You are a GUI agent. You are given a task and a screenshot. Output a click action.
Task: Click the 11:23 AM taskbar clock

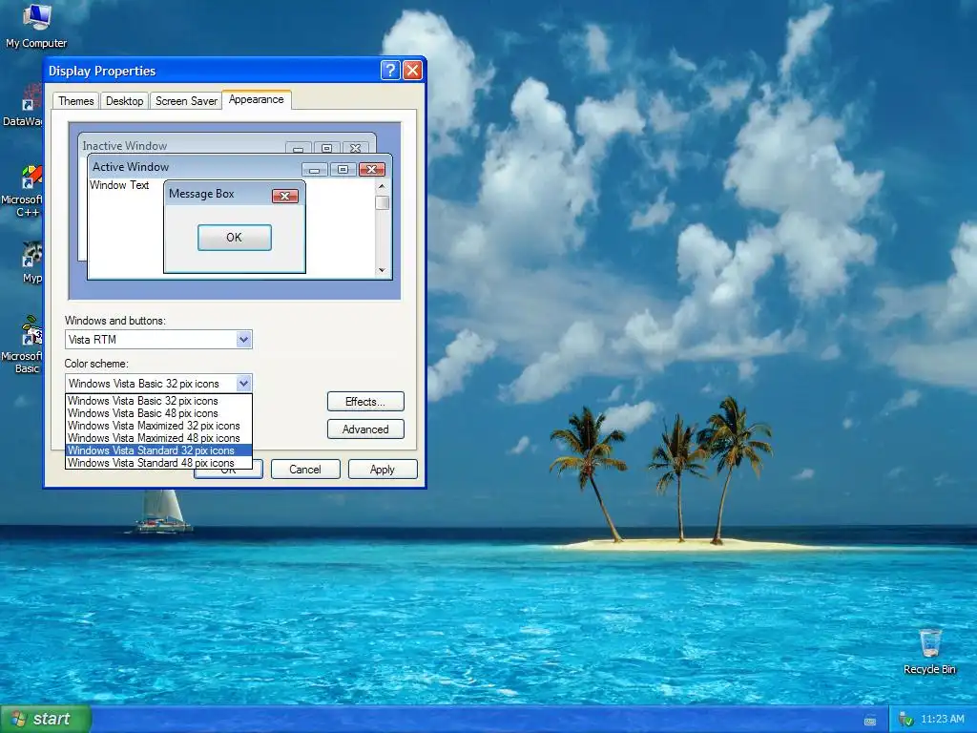pos(942,720)
